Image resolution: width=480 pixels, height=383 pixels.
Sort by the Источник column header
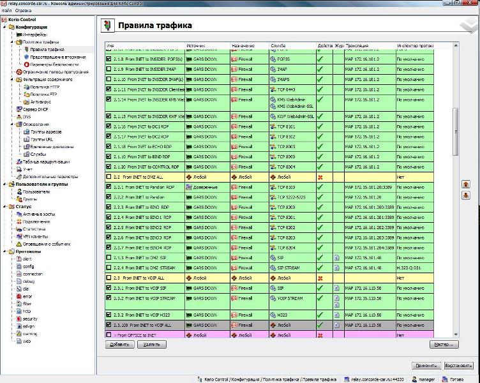pos(207,45)
